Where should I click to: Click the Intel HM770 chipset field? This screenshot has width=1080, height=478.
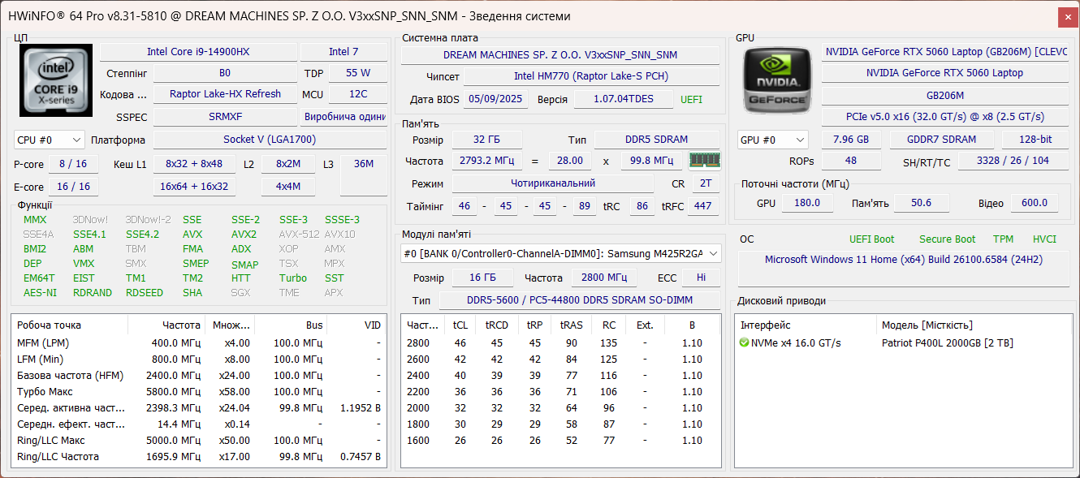coord(591,76)
